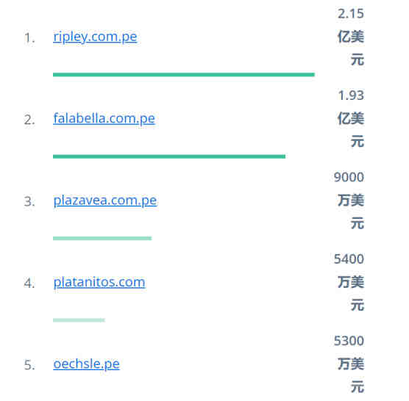Open the ripley.com.pe link

click(x=95, y=37)
